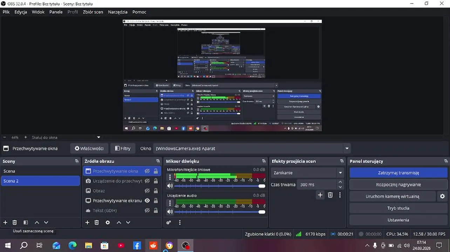Zoom in preview with plus icon
Image resolution: width=450 pixels, height=252 pixels.
pyautogui.click(x=26, y=137)
